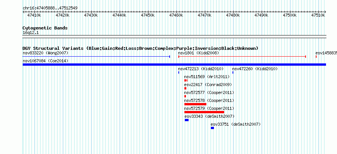Screen dimensions: 337x154
Task: Click the 47430k ruler tick label
Action: point(91,15)
